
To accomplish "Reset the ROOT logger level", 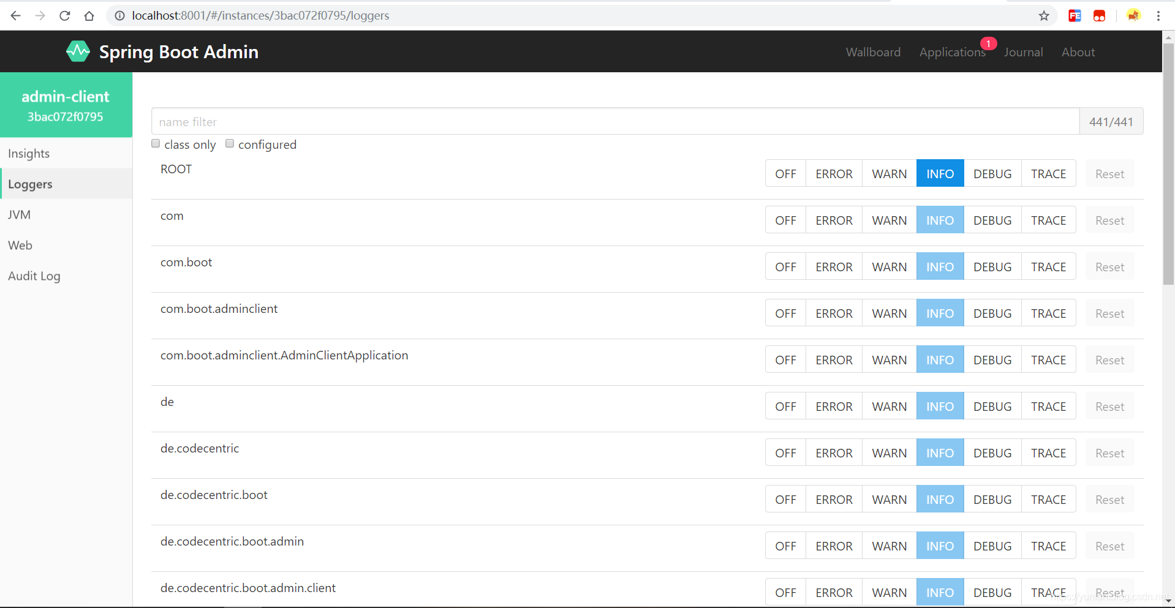I will pos(1109,173).
